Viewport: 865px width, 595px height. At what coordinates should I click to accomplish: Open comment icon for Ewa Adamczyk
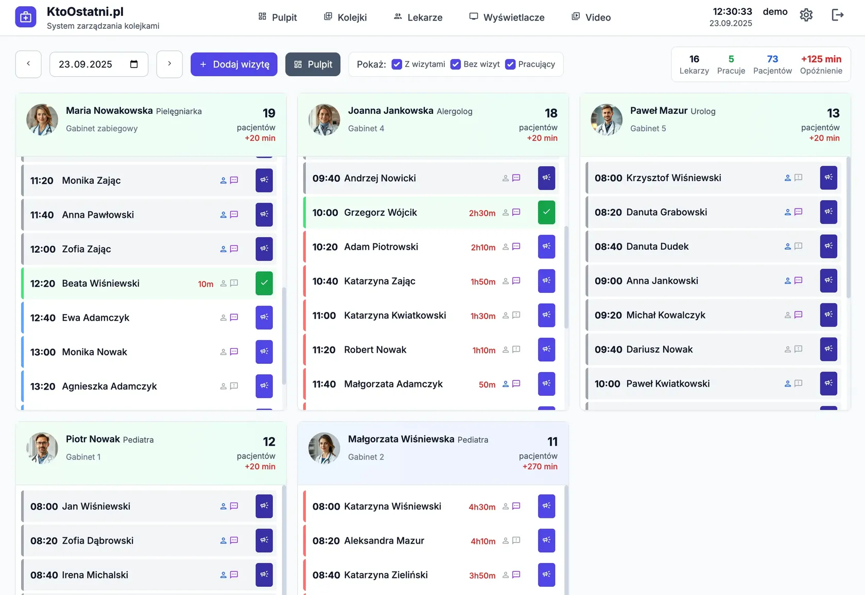[234, 318]
